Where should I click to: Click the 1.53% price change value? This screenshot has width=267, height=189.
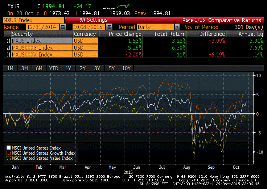pyautogui.click(x=135, y=41)
